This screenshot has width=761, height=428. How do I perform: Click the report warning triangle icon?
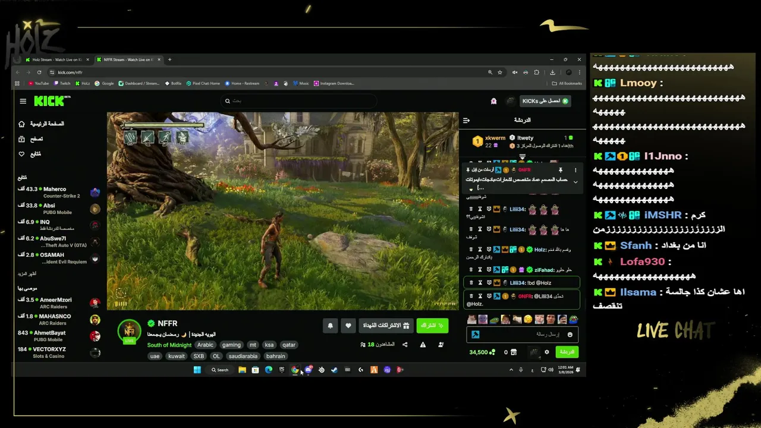[x=423, y=345]
